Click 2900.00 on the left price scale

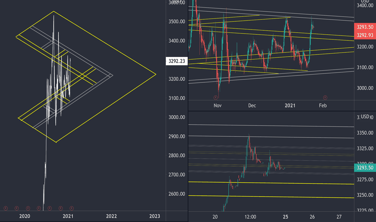(x=177, y=136)
